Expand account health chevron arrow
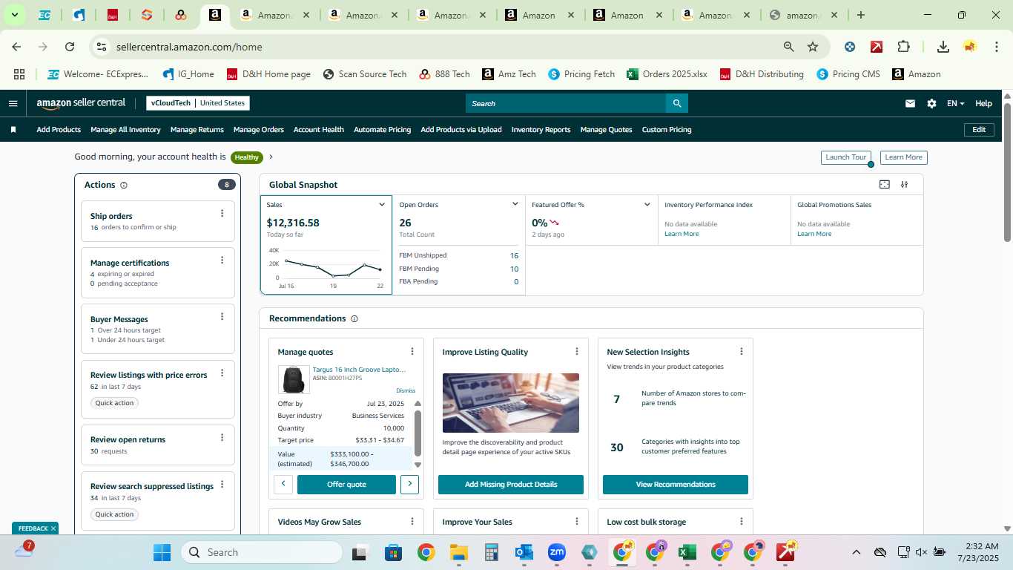The image size is (1013, 570). pyautogui.click(x=271, y=157)
